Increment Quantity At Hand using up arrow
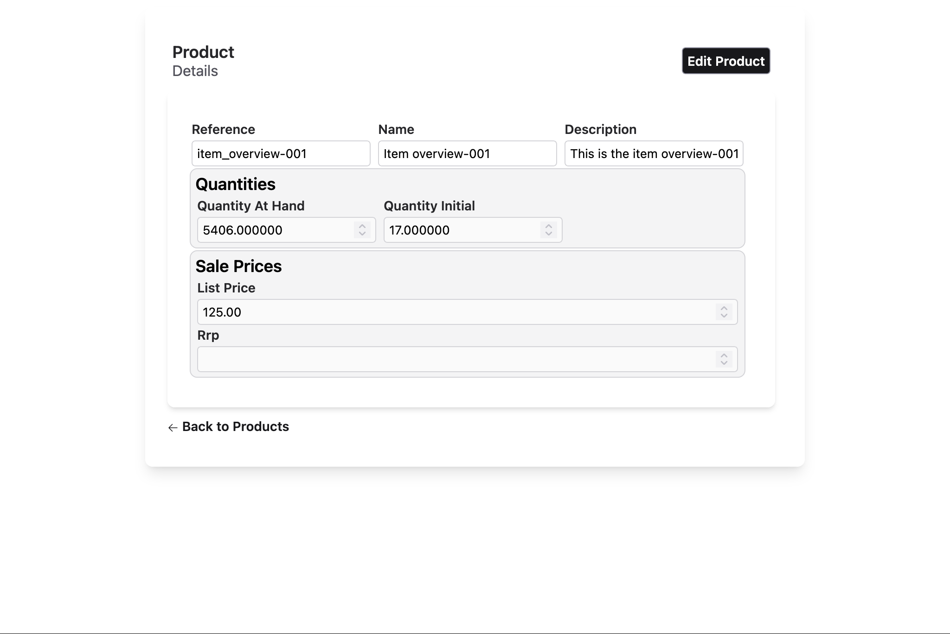The image size is (950, 634). coord(362,226)
